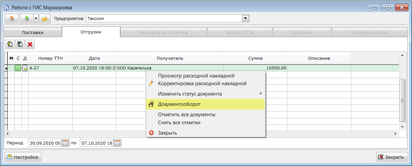
Task: Click the vertical scrollbar thumb
Action: 402,101
